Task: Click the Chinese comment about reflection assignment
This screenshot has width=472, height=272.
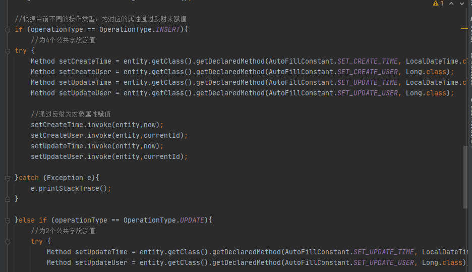Action: point(71,114)
